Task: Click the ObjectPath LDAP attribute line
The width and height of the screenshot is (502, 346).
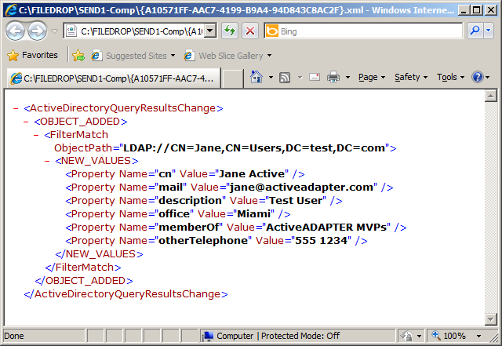Action: (x=225, y=148)
